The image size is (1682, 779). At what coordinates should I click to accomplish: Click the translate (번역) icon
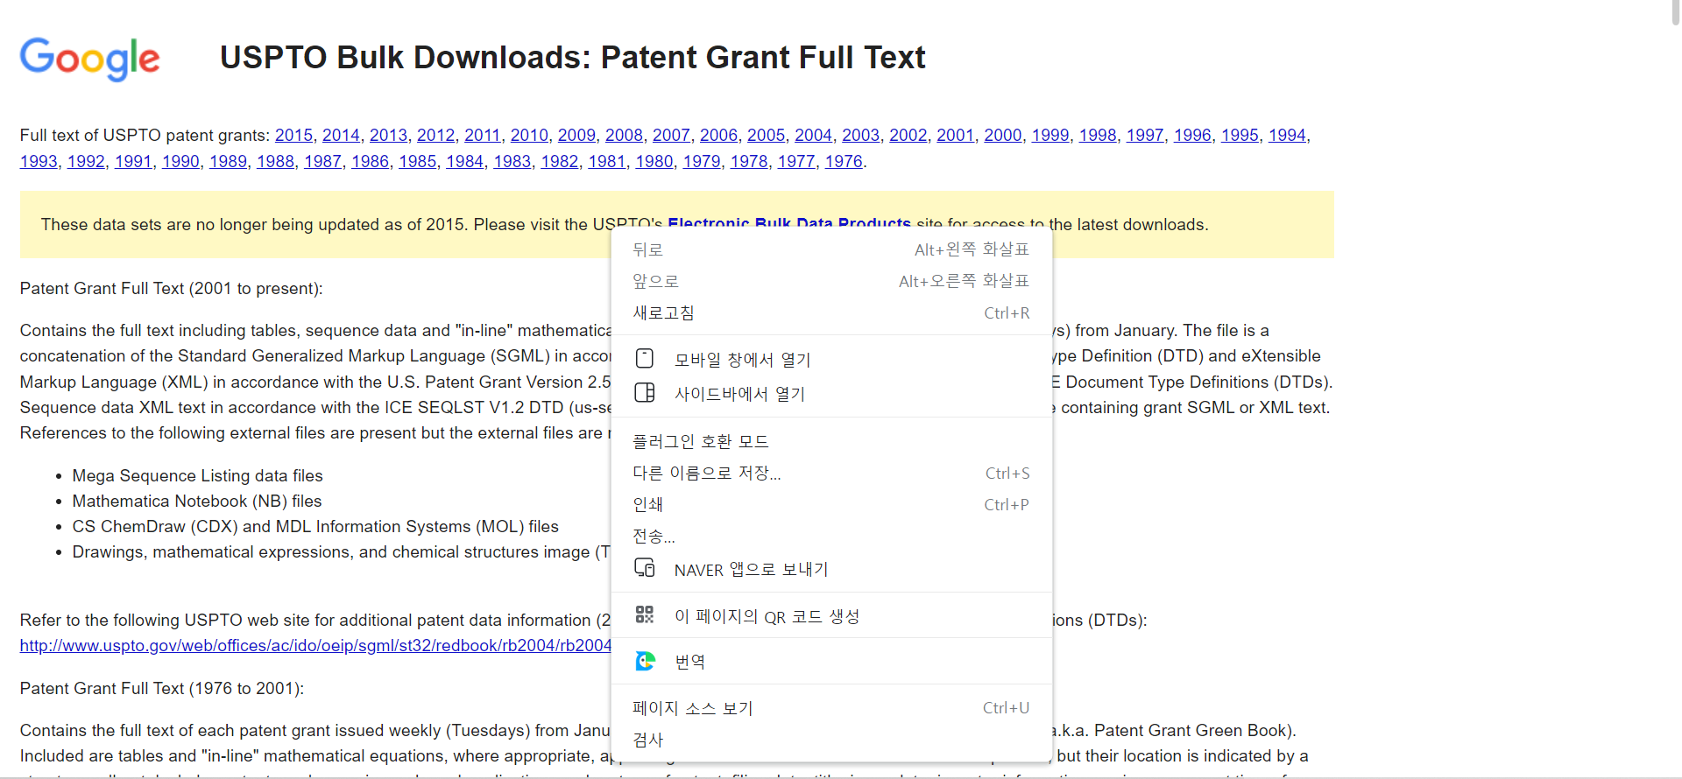click(645, 661)
